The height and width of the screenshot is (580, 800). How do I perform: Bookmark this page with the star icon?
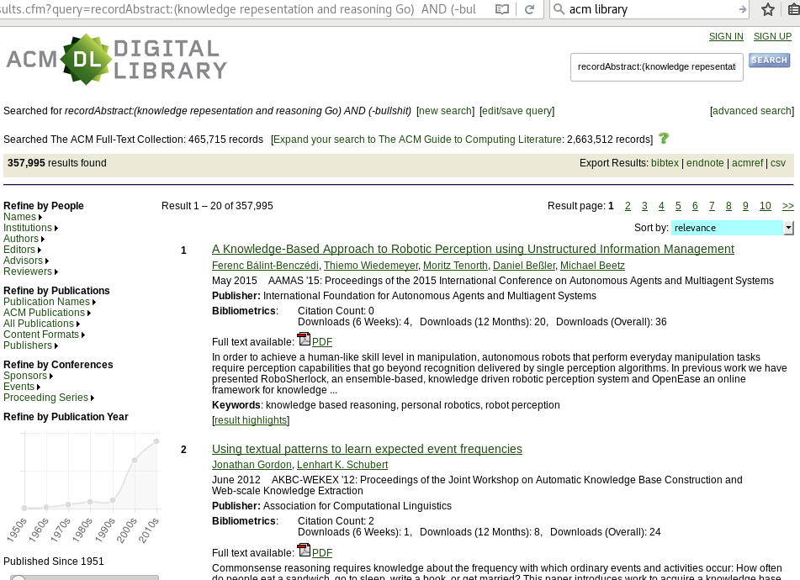pyautogui.click(x=767, y=9)
